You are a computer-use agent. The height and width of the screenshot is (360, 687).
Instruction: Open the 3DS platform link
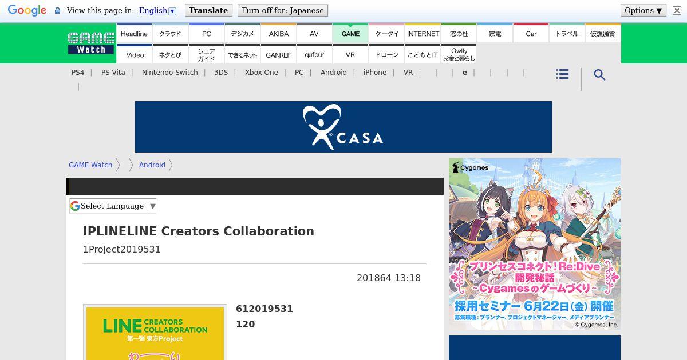pos(221,73)
